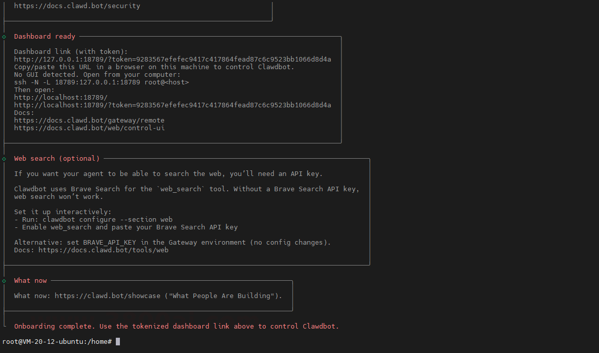
Task: Open the docs gateway/remote link
Action: point(89,121)
